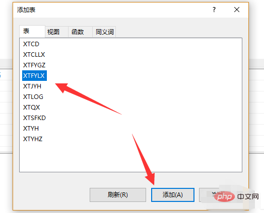Select the highlighted XTFYLX table
The height and width of the screenshot is (213, 264).
pos(35,75)
